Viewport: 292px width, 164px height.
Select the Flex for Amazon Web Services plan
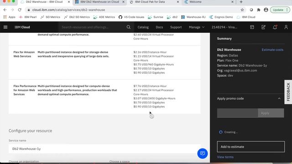point(104,62)
